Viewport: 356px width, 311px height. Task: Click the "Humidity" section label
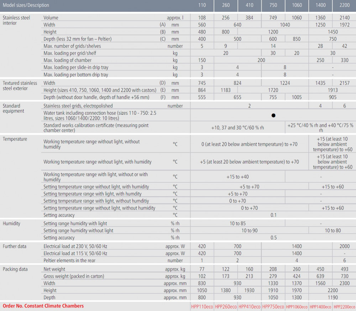pyautogui.click(x=11, y=223)
